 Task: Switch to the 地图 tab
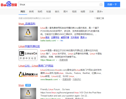click(83, 12)
